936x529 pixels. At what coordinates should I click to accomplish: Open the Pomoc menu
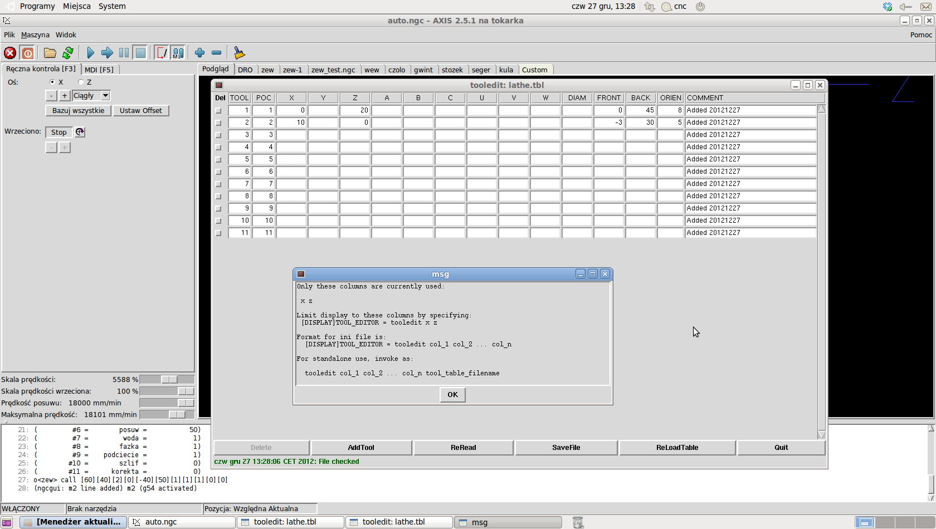[921, 35]
